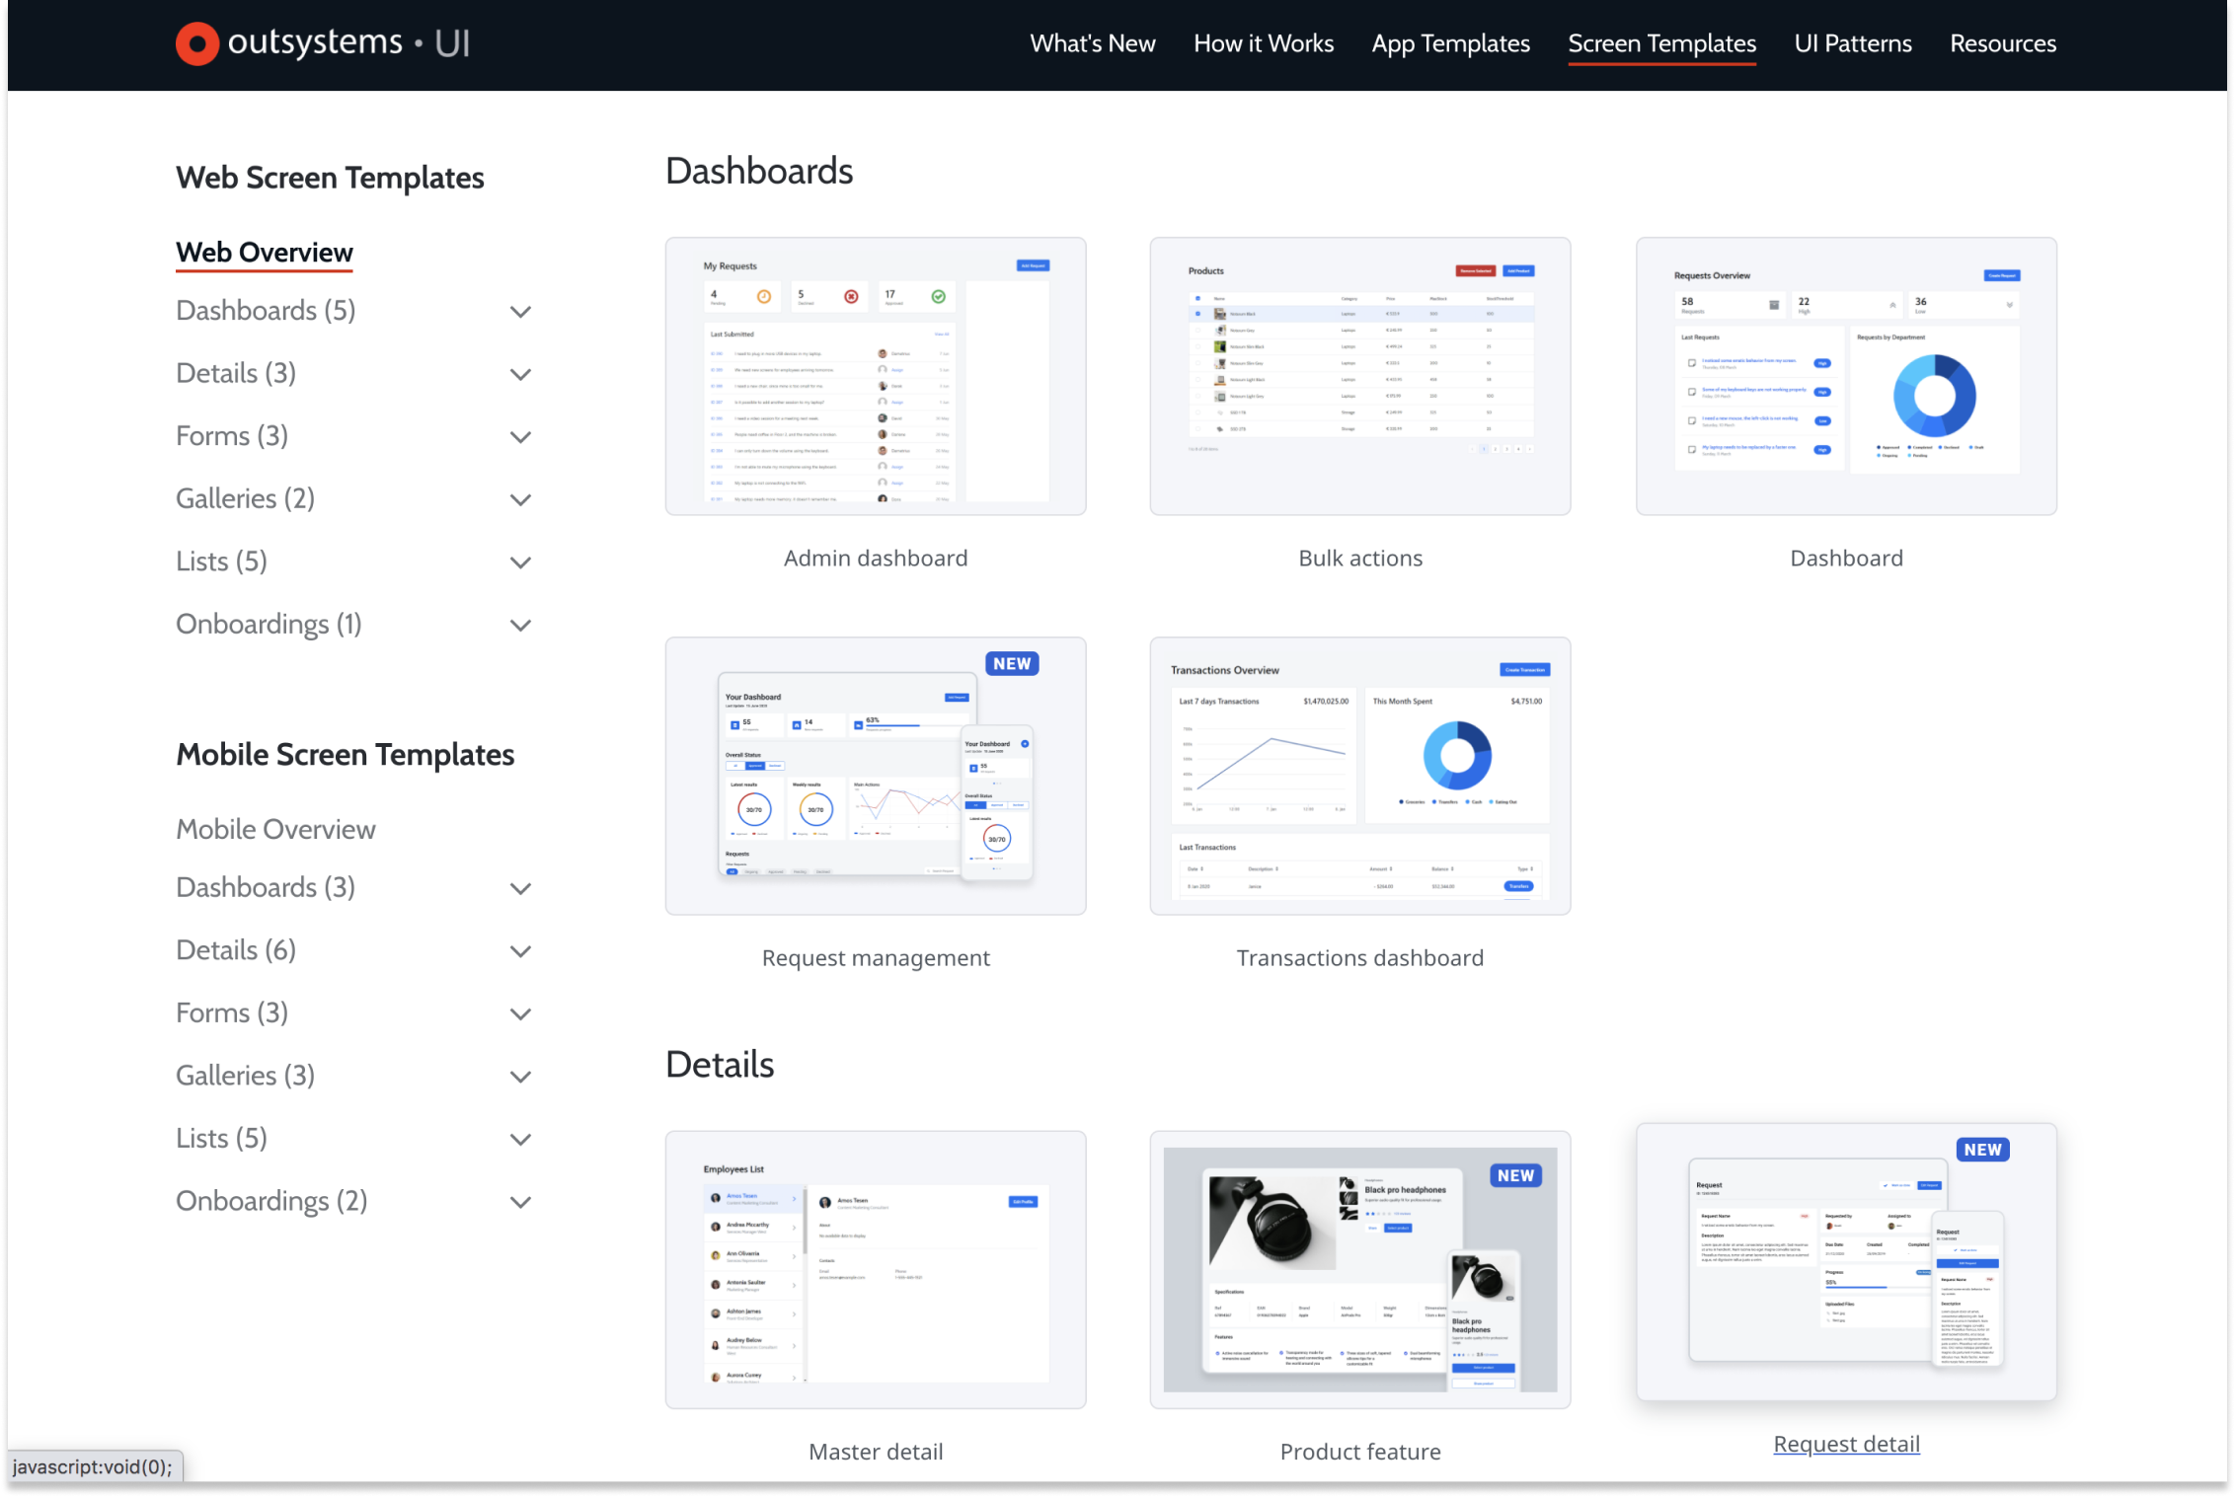Open the What's New menu item
The width and height of the screenshot is (2236, 1498).
(x=1092, y=43)
